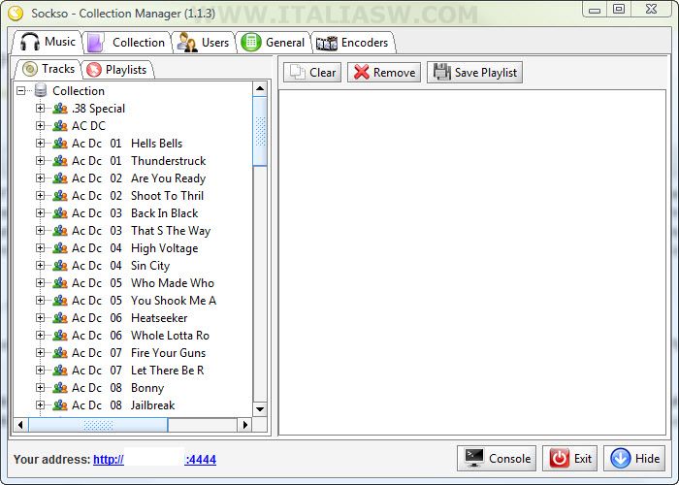Expand the Shoot To Thril node
This screenshot has height=485, width=679.
click(40, 196)
